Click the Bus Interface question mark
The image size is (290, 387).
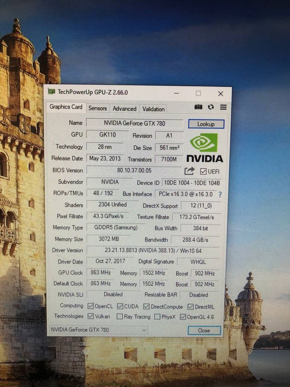[220, 195]
